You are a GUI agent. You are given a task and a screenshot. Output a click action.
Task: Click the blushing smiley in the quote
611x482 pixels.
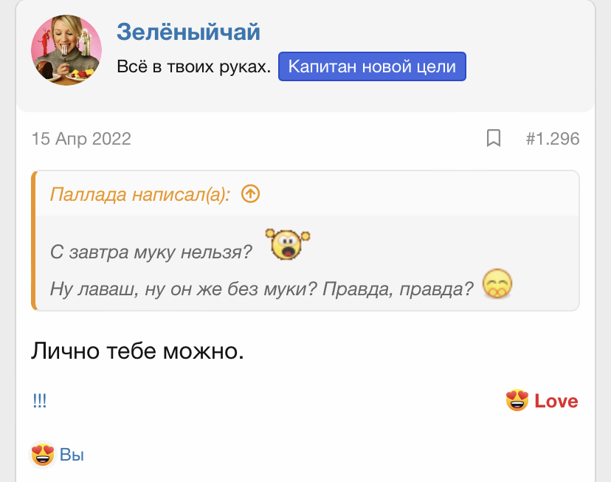coord(497,284)
